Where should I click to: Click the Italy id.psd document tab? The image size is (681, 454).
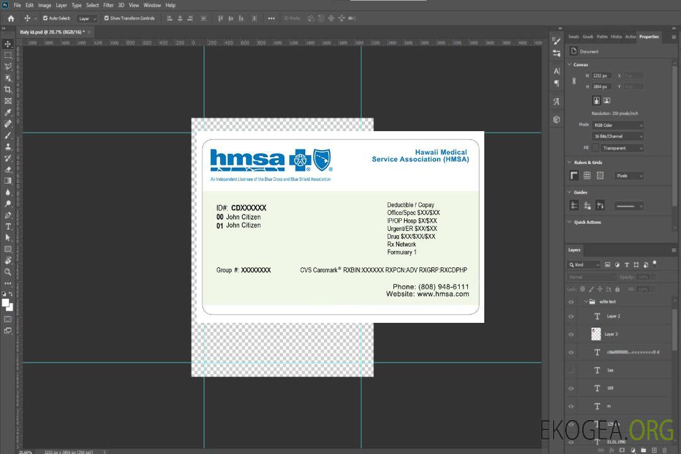point(52,32)
